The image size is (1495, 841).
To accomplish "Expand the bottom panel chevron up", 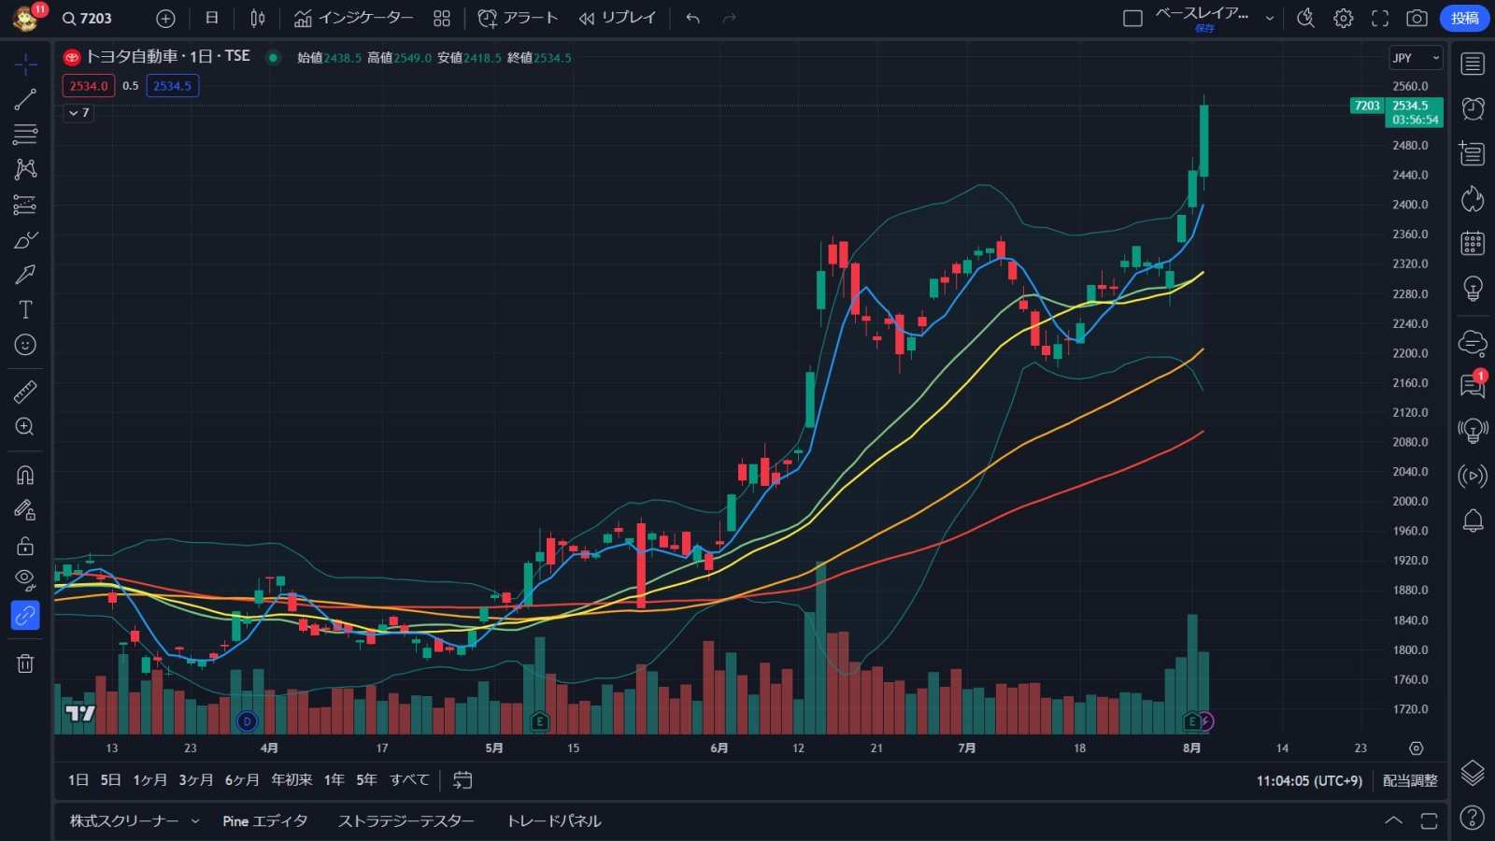I will (x=1393, y=820).
